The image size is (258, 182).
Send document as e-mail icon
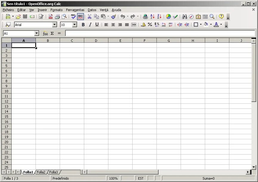(32, 16)
